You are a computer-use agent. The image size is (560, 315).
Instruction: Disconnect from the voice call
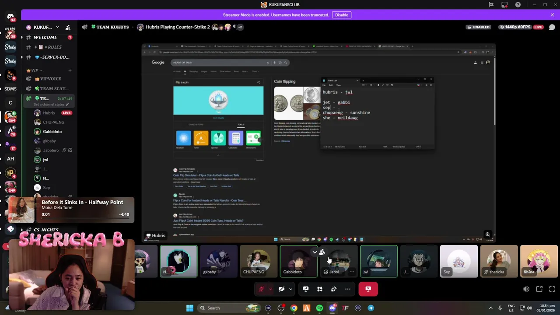coord(368,289)
